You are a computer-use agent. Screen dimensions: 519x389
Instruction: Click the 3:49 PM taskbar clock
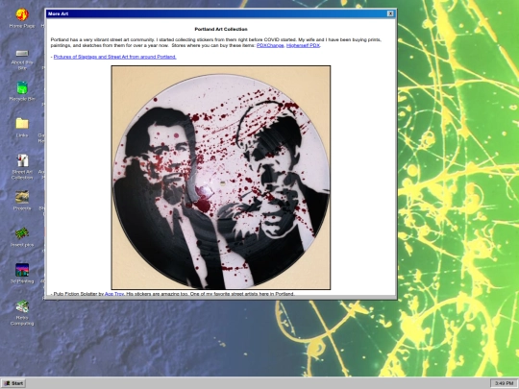504,383
